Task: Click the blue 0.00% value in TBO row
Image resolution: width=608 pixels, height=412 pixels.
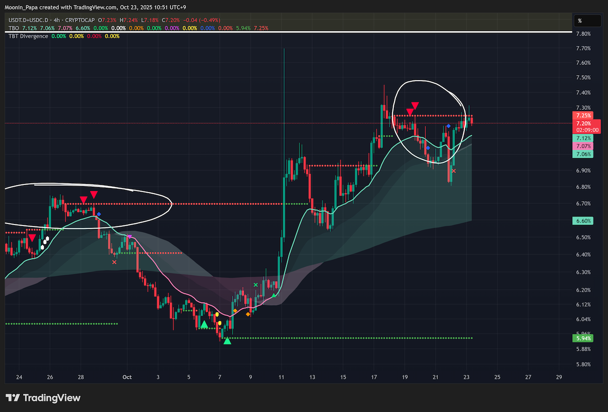Action: click(208, 28)
